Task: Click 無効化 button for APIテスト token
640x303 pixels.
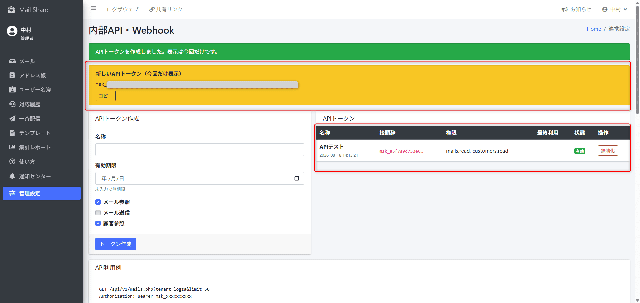Action: (x=608, y=151)
